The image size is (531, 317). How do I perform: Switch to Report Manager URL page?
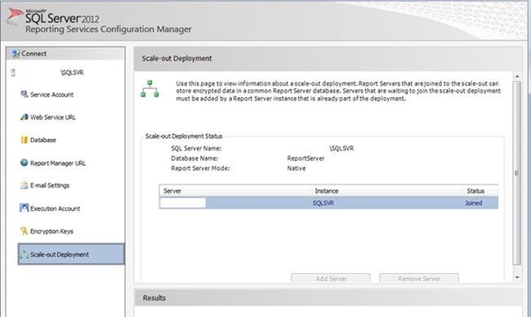(58, 163)
